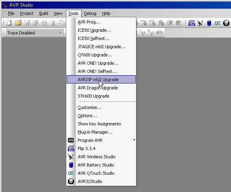Click the Save disk icon

(x=27, y=23)
